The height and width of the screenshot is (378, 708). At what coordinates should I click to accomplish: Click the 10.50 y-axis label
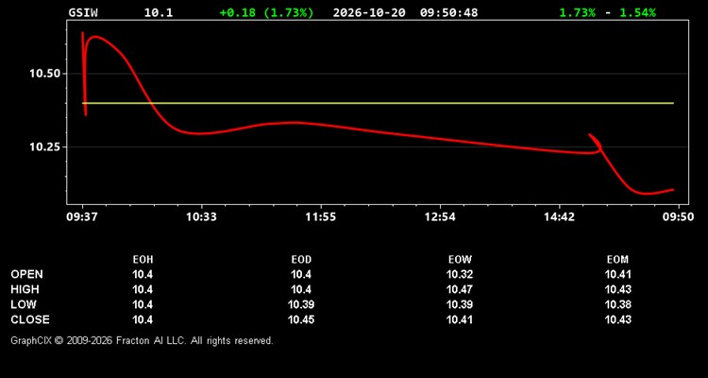(x=45, y=74)
